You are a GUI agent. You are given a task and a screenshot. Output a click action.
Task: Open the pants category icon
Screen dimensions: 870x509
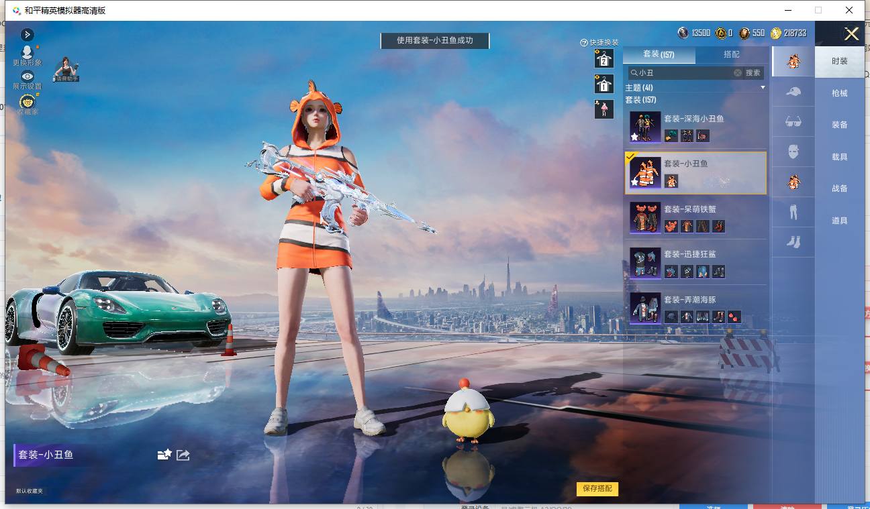click(x=793, y=212)
